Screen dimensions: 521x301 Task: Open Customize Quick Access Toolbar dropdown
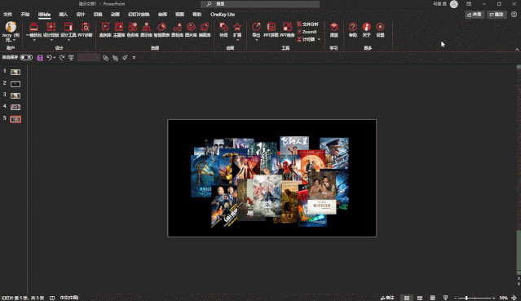click(134, 58)
